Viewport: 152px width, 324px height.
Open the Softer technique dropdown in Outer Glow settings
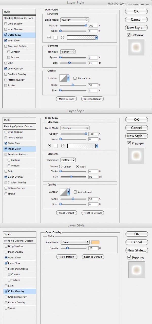click(68, 52)
